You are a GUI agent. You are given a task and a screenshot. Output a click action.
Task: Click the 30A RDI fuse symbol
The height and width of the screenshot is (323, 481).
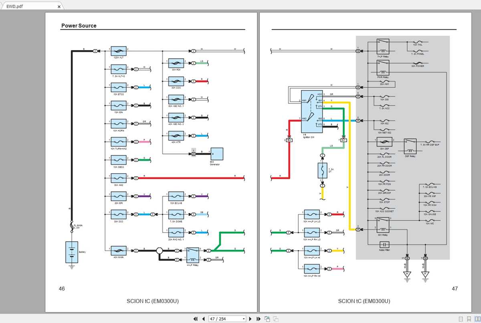[x=176, y=63]
